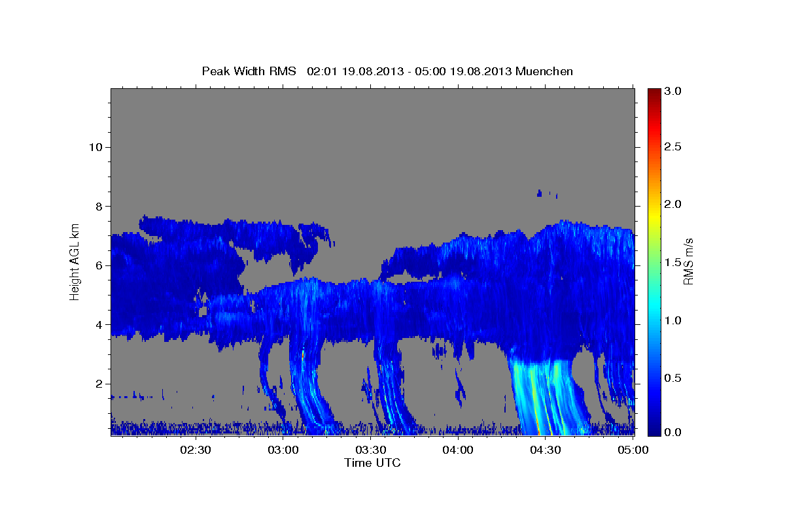Viewport: 785px width, 523px height.
Task: Click the 03:00 time tick label
Action: 283,450
